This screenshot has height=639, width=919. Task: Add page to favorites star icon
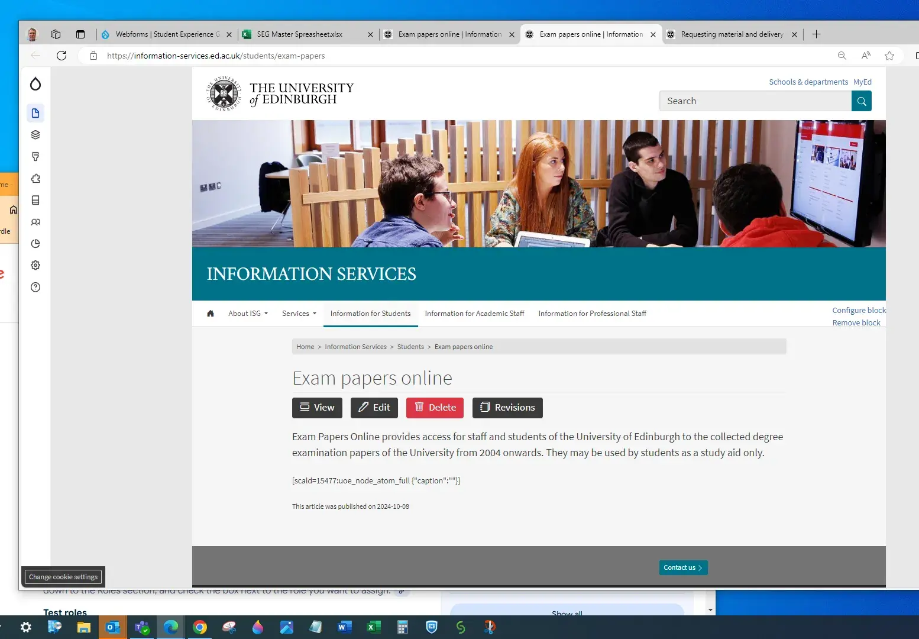click(889, 56)
